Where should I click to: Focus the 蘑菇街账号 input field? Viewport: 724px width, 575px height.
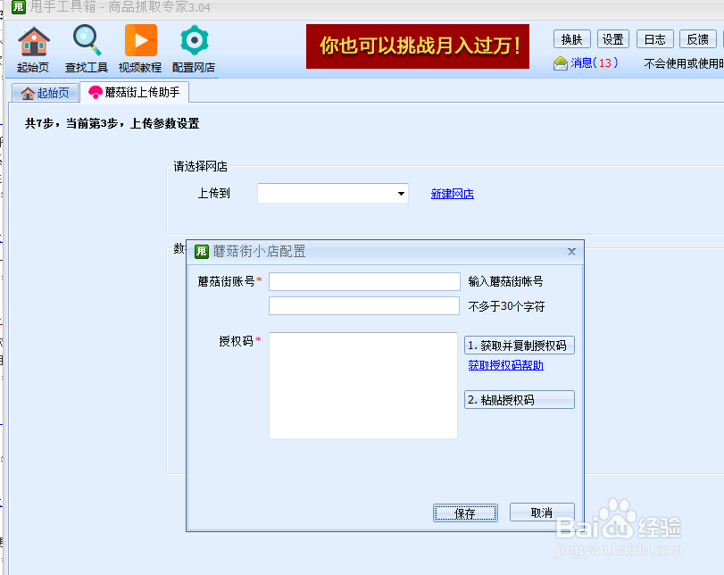click(364, 281)
